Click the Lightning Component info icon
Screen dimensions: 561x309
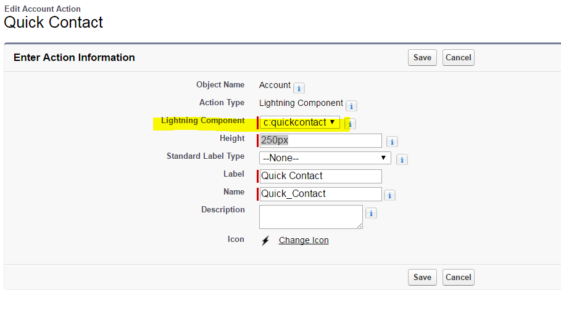coord(350,124)
